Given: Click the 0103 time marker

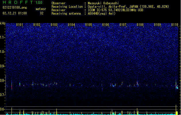Looking at the screenshot, I should click(x=54, y=25).
